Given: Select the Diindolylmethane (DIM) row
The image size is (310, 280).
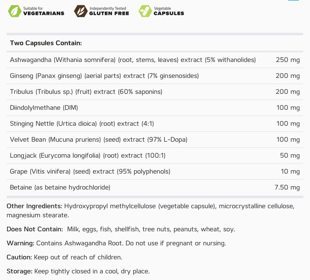Looking at the screenshot, I should click(155, 108).
